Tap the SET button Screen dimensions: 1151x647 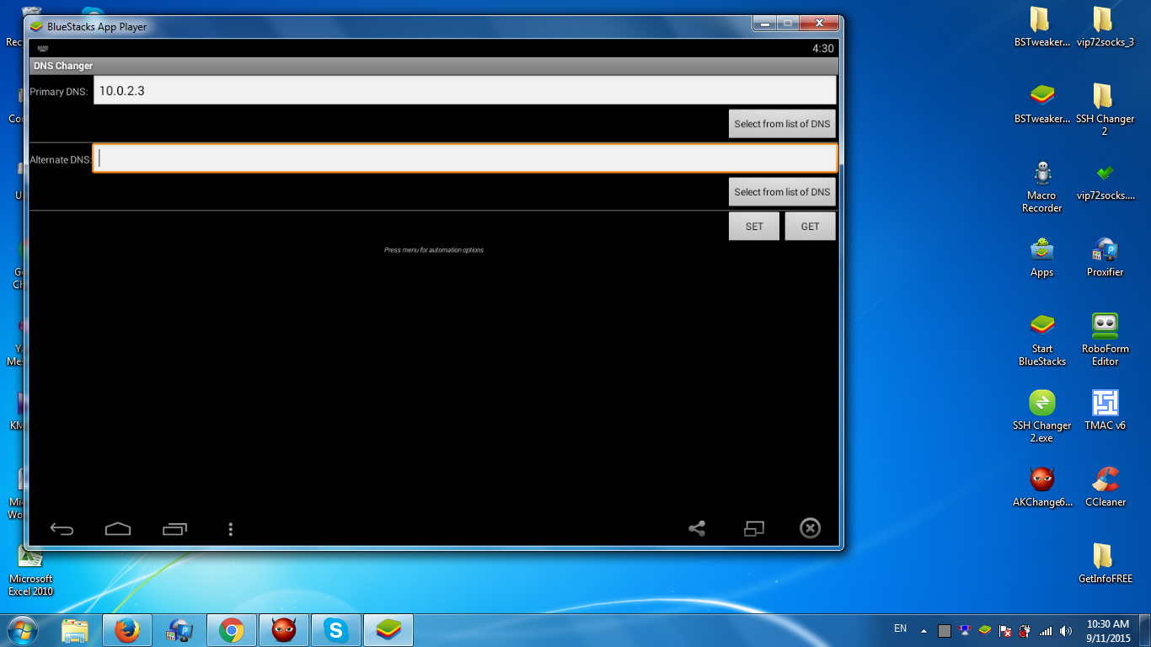coord(754,226)
